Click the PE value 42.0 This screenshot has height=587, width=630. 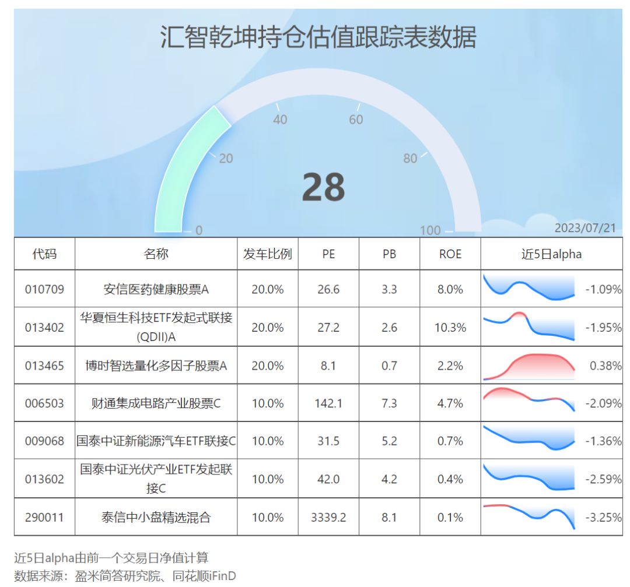point(328,479)
